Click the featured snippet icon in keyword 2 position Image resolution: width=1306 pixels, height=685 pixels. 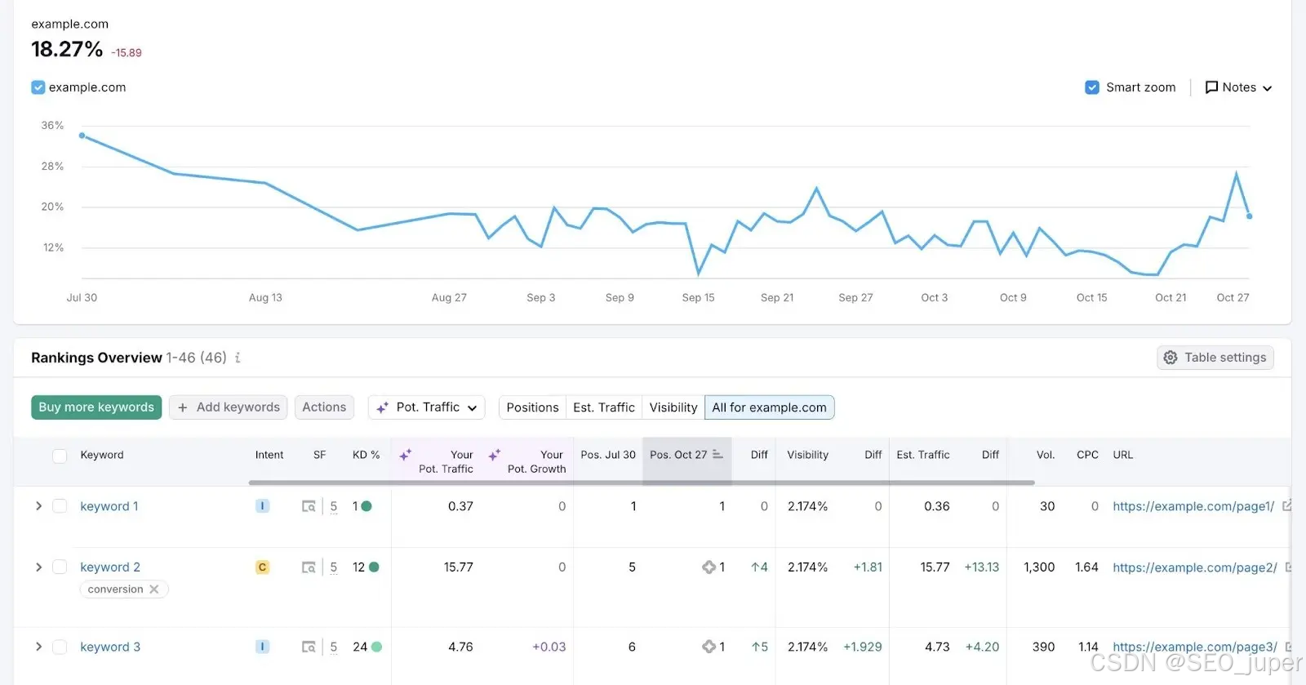point(709,567)
